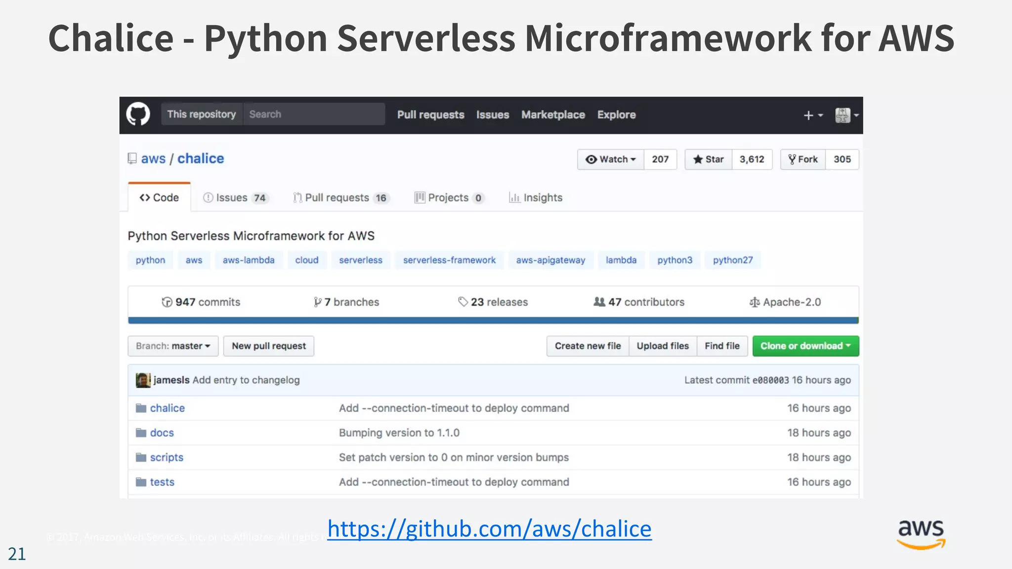
Task: Click the folder icon beside scripts
Action: click(141, 457)
